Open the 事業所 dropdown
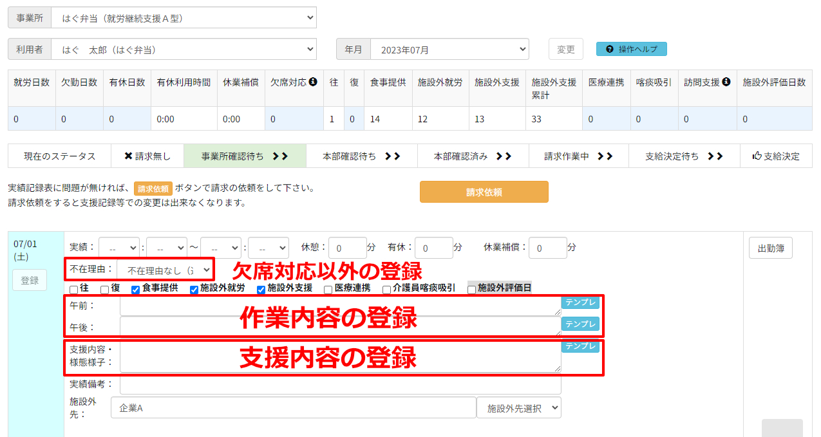The height and width of the screenshot is (437, 821). (184, 19)
